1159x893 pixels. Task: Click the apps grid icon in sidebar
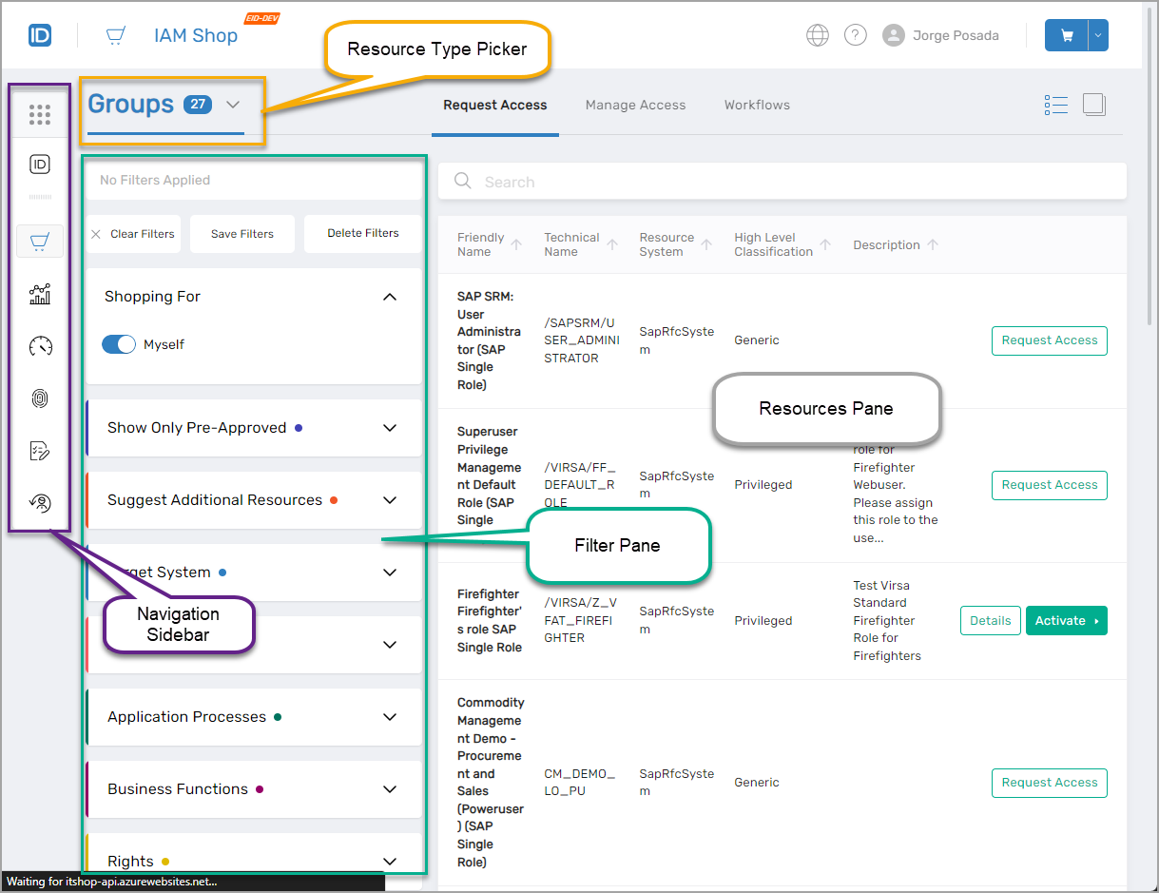39,115
